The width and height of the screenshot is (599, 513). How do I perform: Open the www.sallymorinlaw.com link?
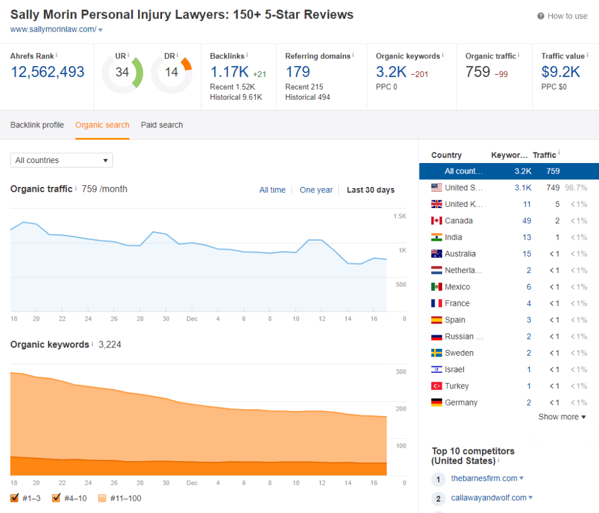coord(53,29)
